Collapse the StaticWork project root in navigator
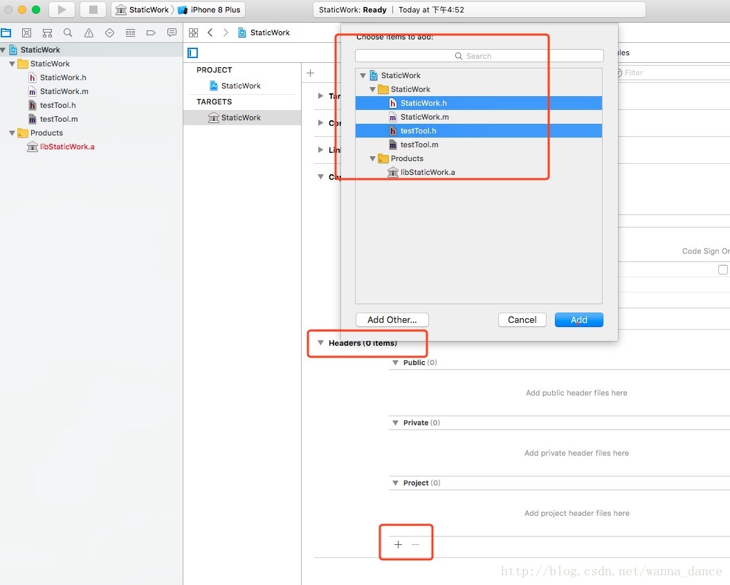Image resolution: width=730 pixels, height=585 pixels. click(x=3, y=50)
